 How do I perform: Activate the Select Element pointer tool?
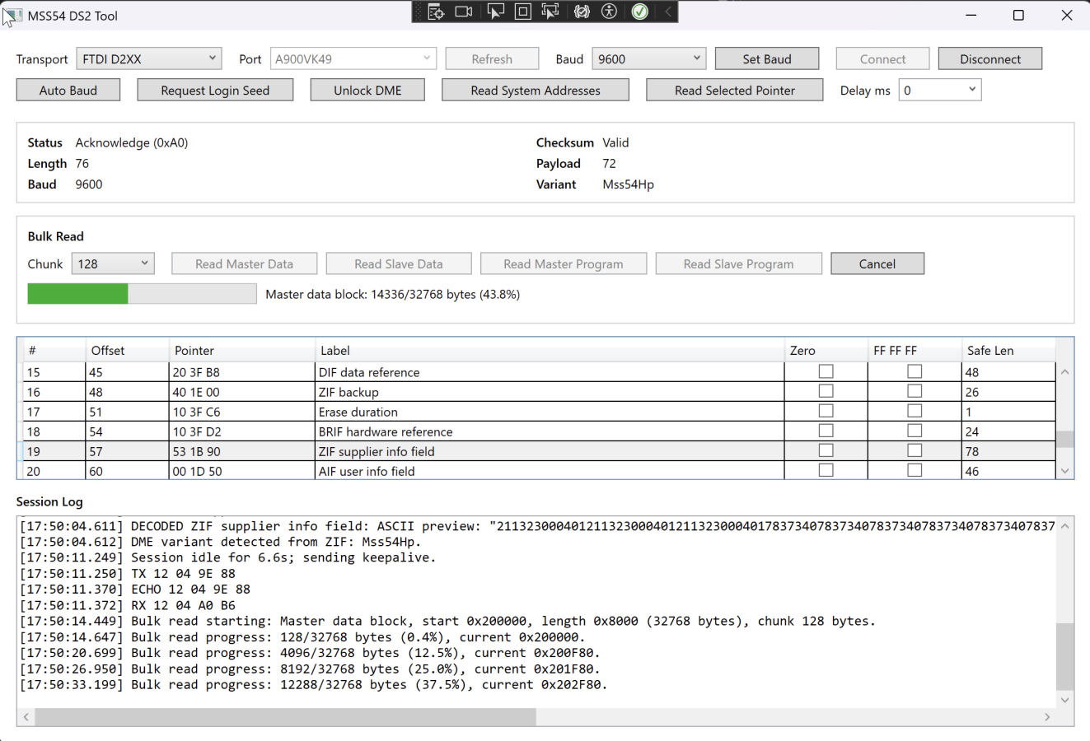point(495,12)
